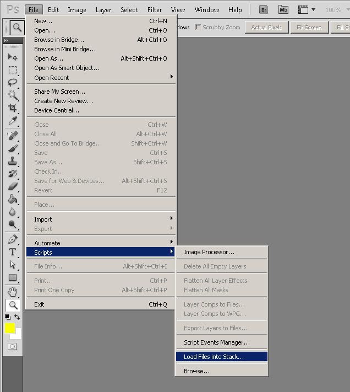Click Load Files into Stack

tap(214, 357)
